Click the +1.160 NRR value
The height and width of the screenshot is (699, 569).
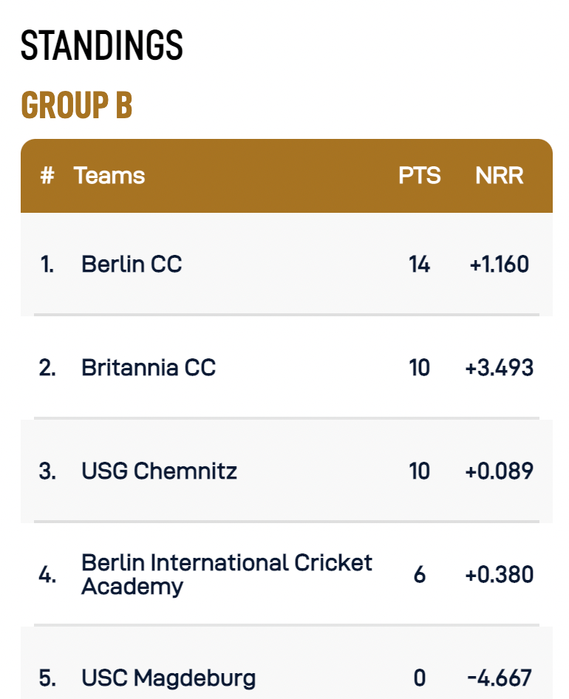(500, 264)
